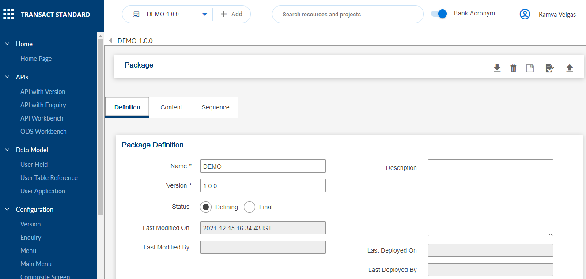
Task: Switch to the Content tab
Action: point(171,107)
